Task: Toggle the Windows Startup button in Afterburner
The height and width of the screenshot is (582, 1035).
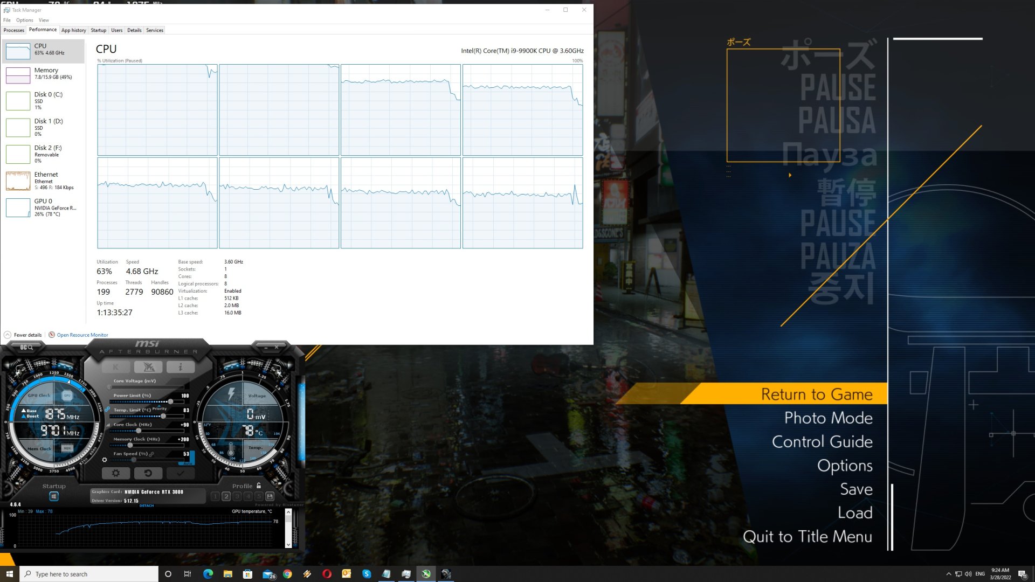Action: pyautogui.click(x=54, y=496)
